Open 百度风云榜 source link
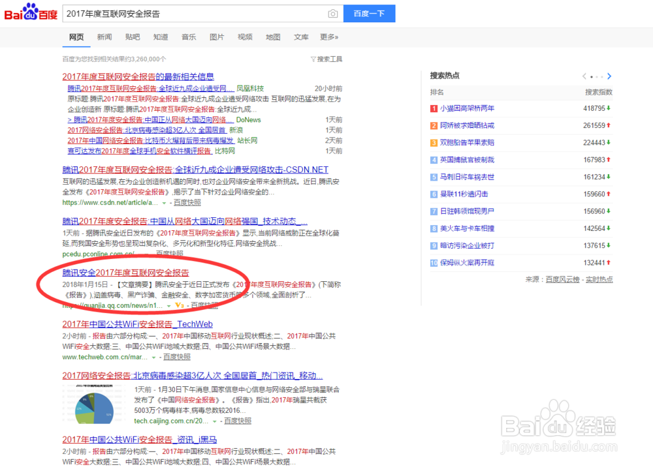The image size is (653, 469). pyautogui.click(x=563, y=280)
